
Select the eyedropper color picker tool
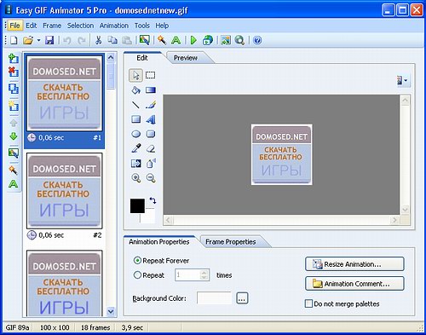(x=136, y=148)
